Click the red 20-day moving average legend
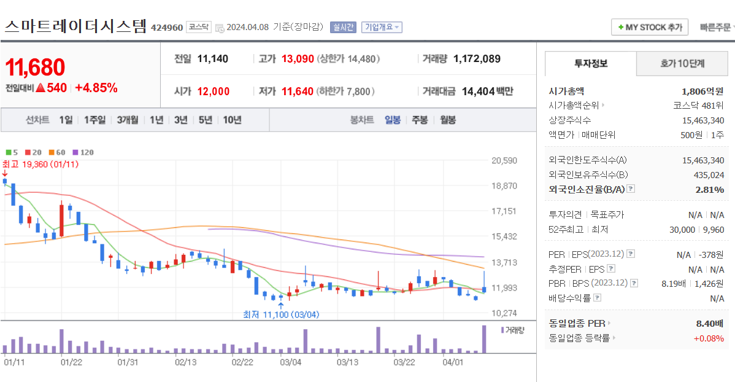The height and width of the screenshot is (382, 735). (x=33, y=152)
